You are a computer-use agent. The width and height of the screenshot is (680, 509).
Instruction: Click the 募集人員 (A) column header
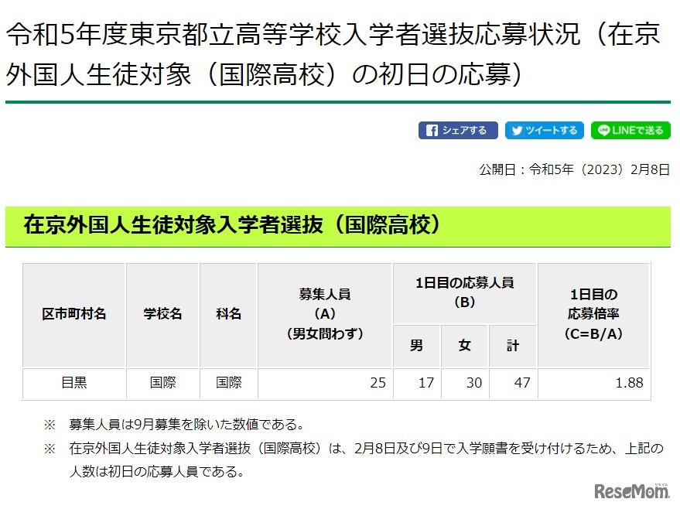pos(324,313)
